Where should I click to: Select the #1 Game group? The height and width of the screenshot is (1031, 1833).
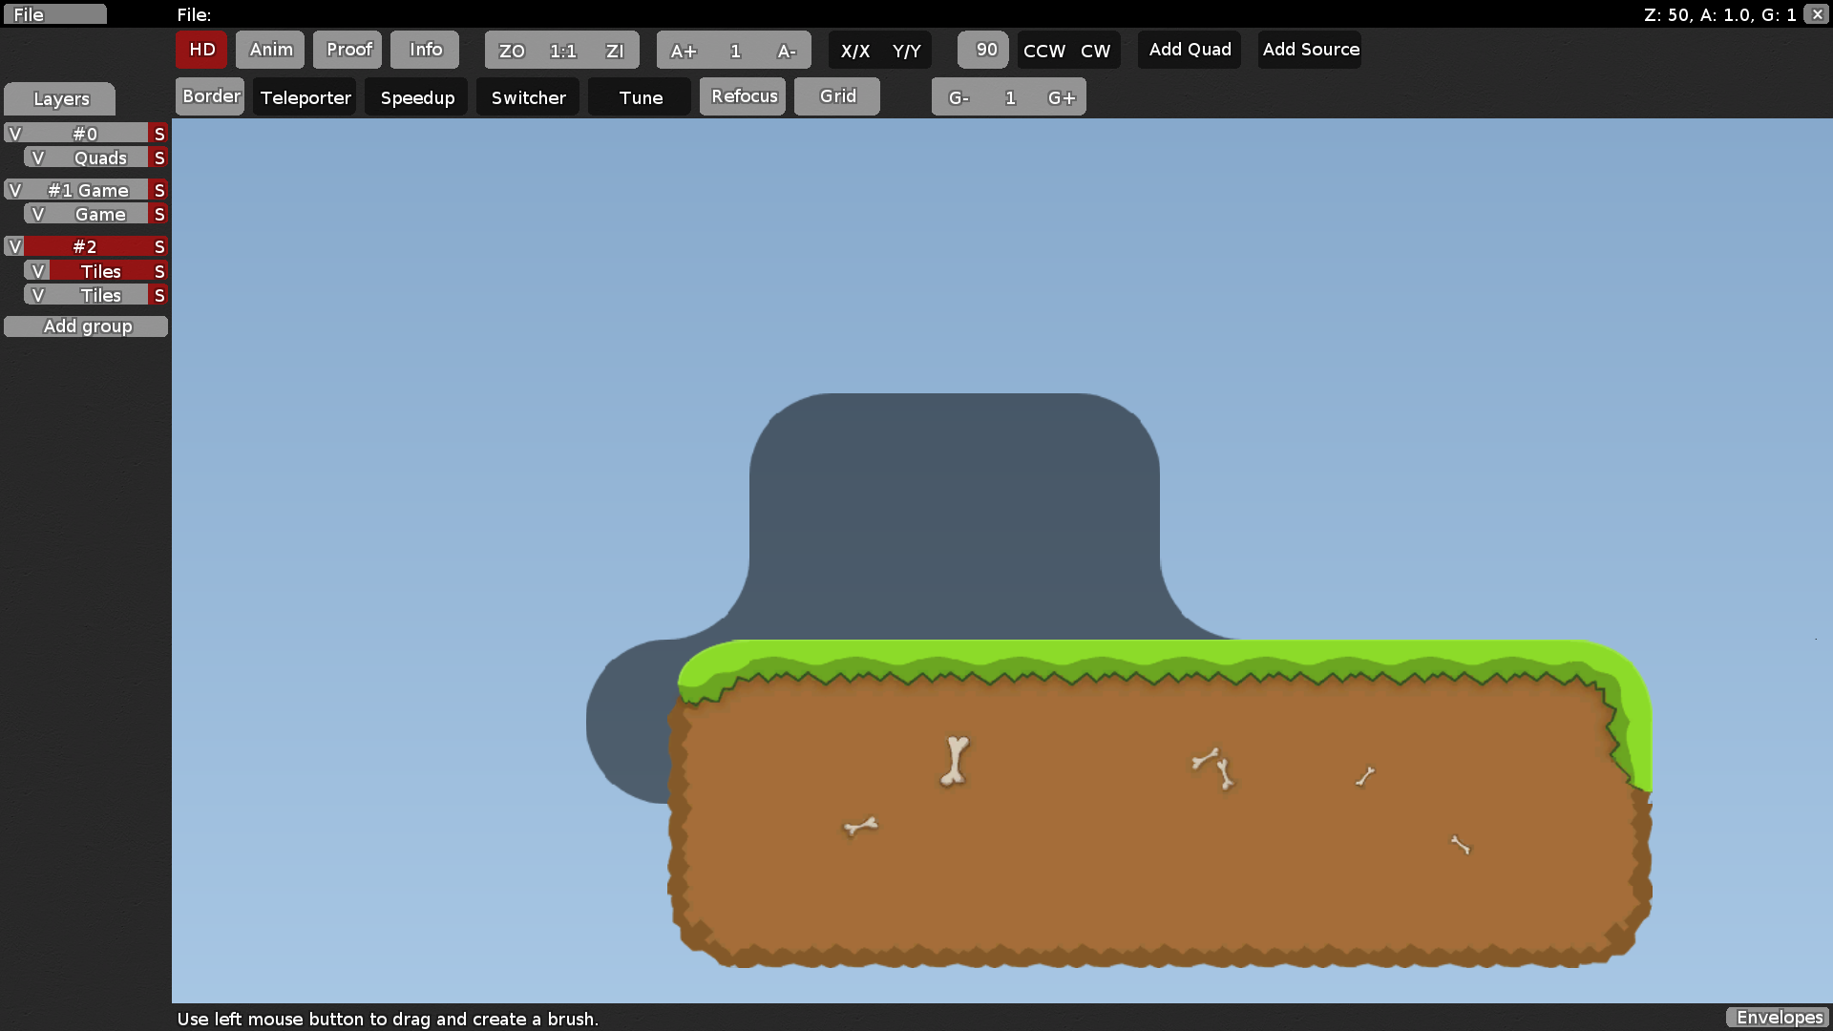point(88,190)
